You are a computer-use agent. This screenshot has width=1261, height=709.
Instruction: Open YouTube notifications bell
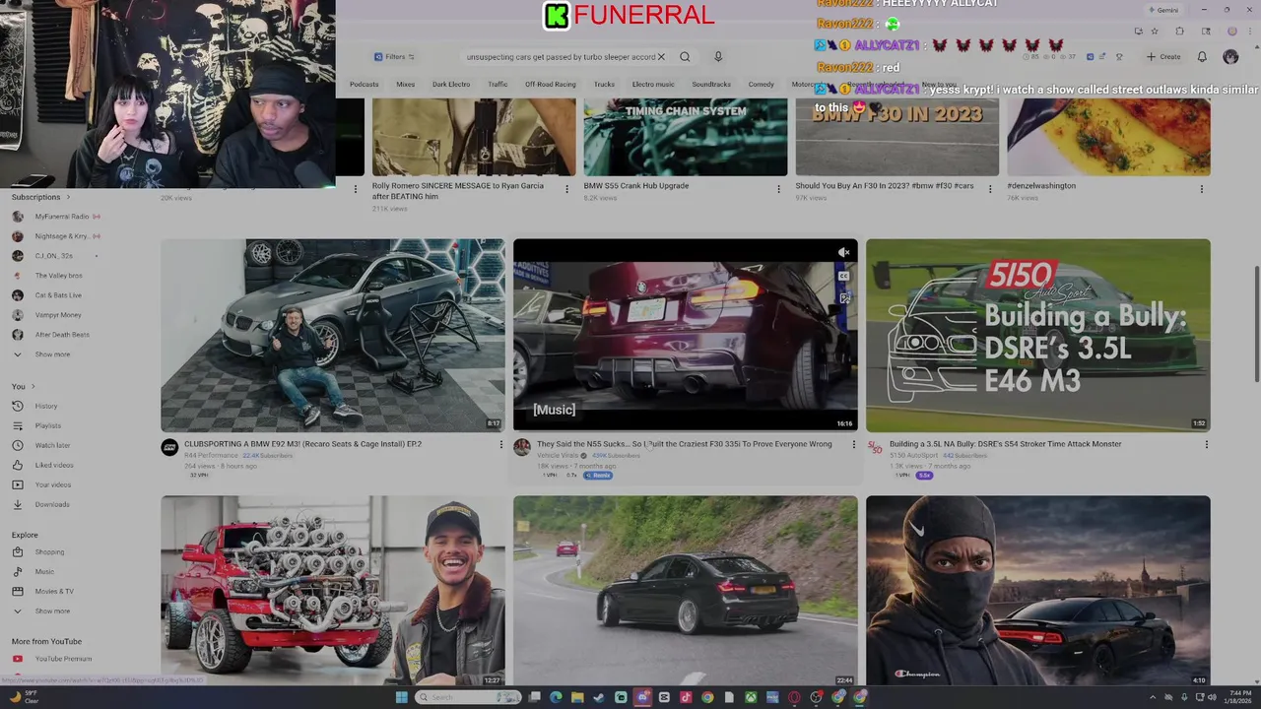click(x=1202, y=57)
